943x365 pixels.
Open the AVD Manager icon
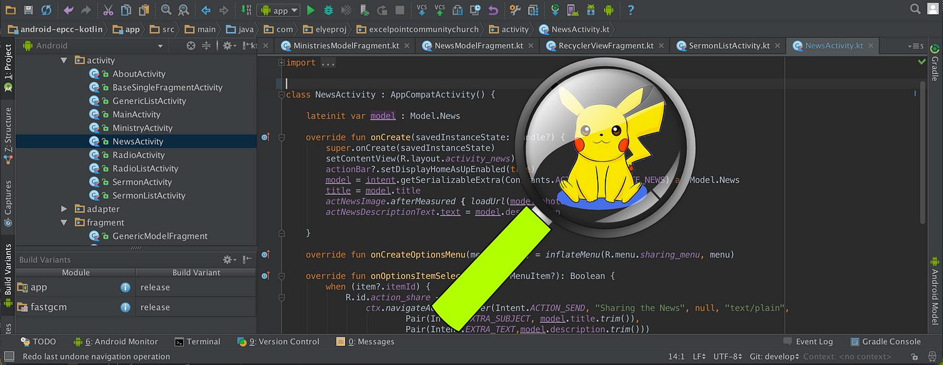(x=573, y=10)
